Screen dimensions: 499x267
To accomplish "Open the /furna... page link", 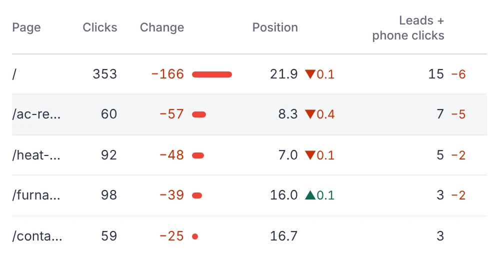I will [36, 195].
